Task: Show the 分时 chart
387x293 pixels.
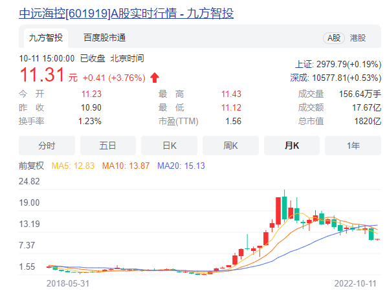Action: click(x=47, y=146)
